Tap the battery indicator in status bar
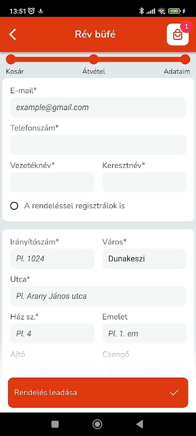 coord(175,11)
